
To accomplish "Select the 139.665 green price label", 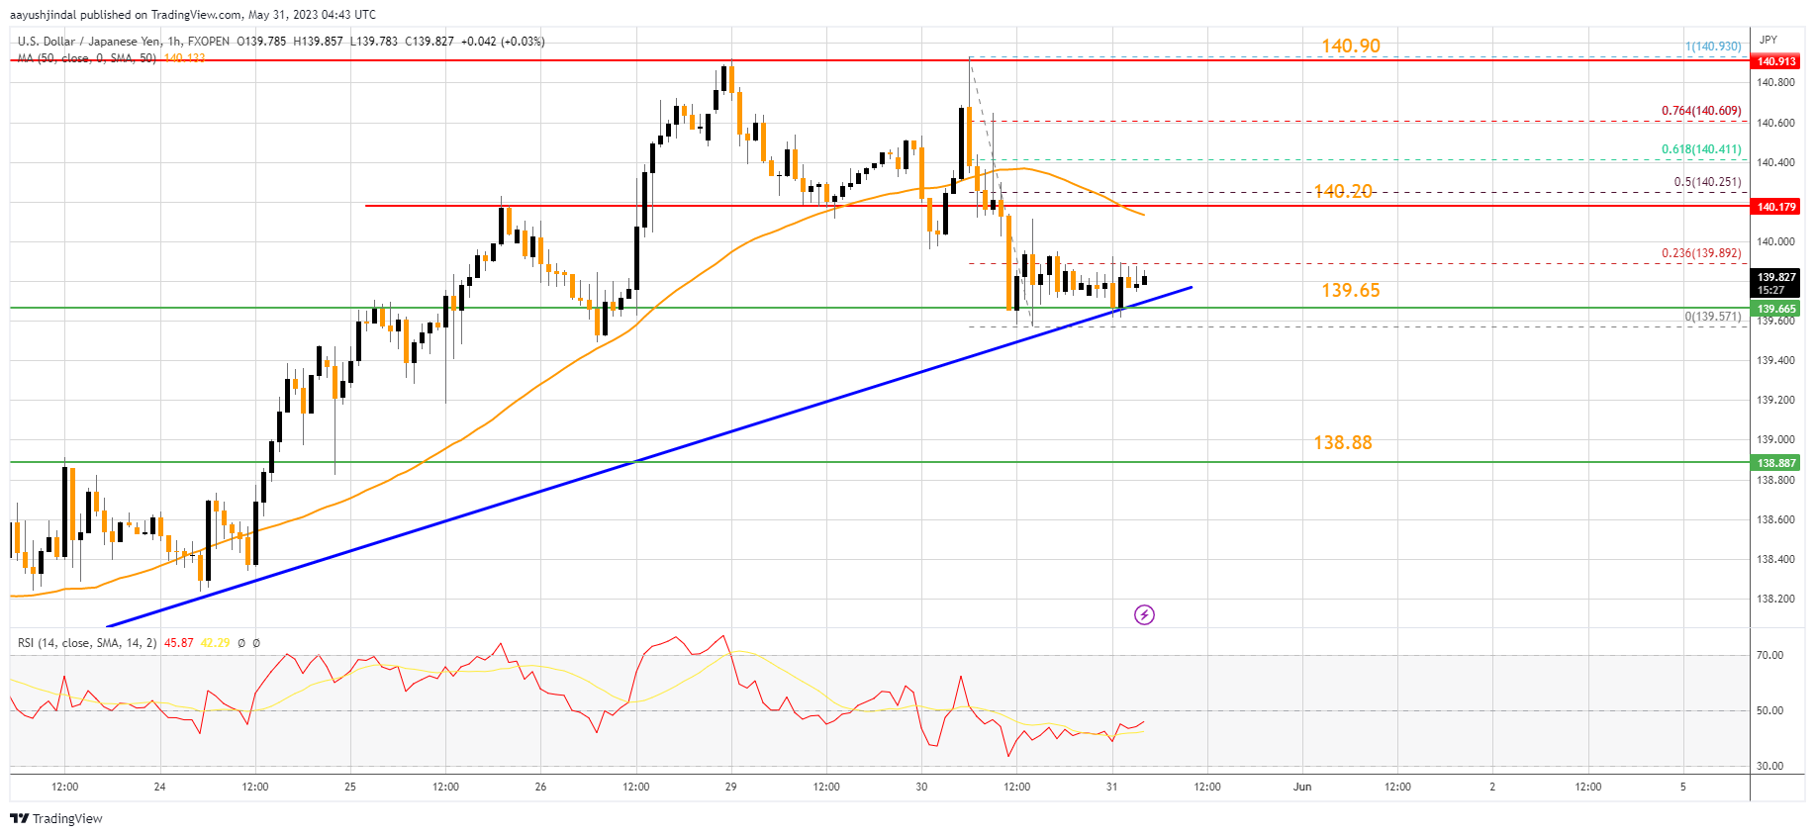I will click(1776, 309).
